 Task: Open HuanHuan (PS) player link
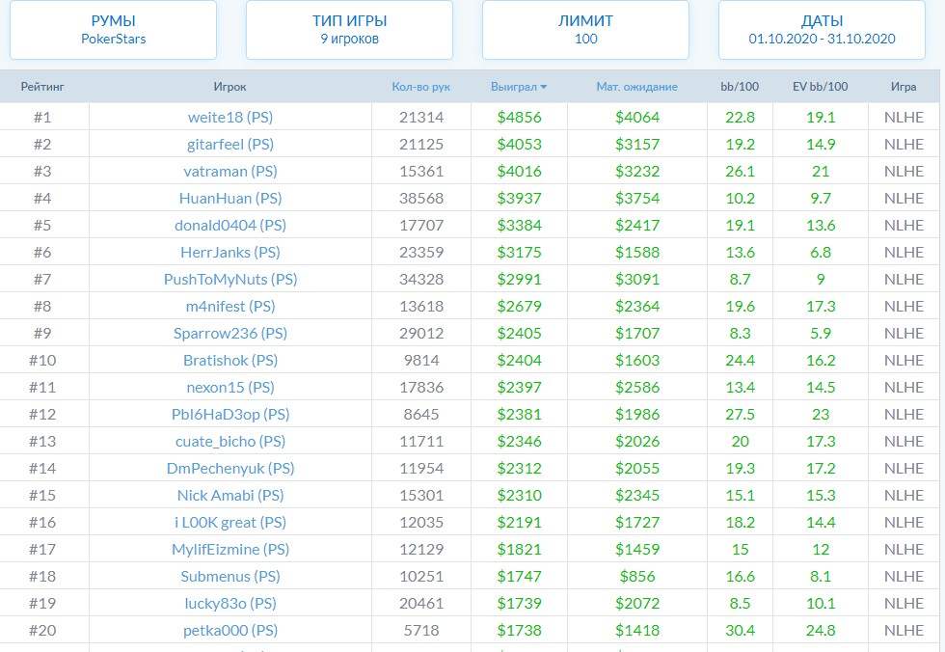click(x=230, y=198)
